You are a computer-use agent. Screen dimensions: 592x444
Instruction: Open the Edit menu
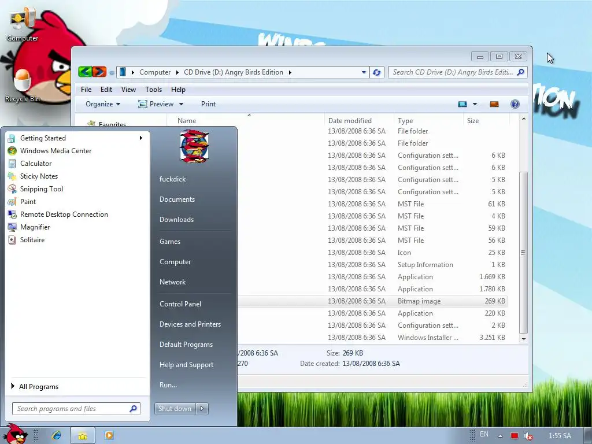pos(106,90)
